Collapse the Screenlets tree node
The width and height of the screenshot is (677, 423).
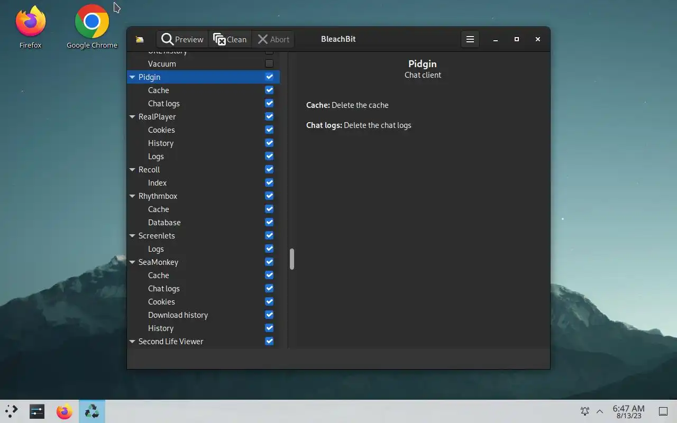[132, 236]
